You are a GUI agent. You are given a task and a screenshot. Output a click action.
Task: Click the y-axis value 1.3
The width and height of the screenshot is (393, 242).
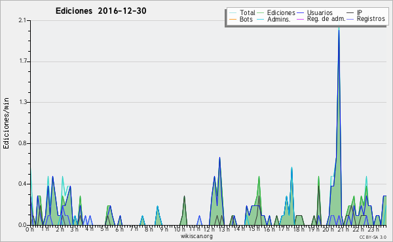click(22, 102)
